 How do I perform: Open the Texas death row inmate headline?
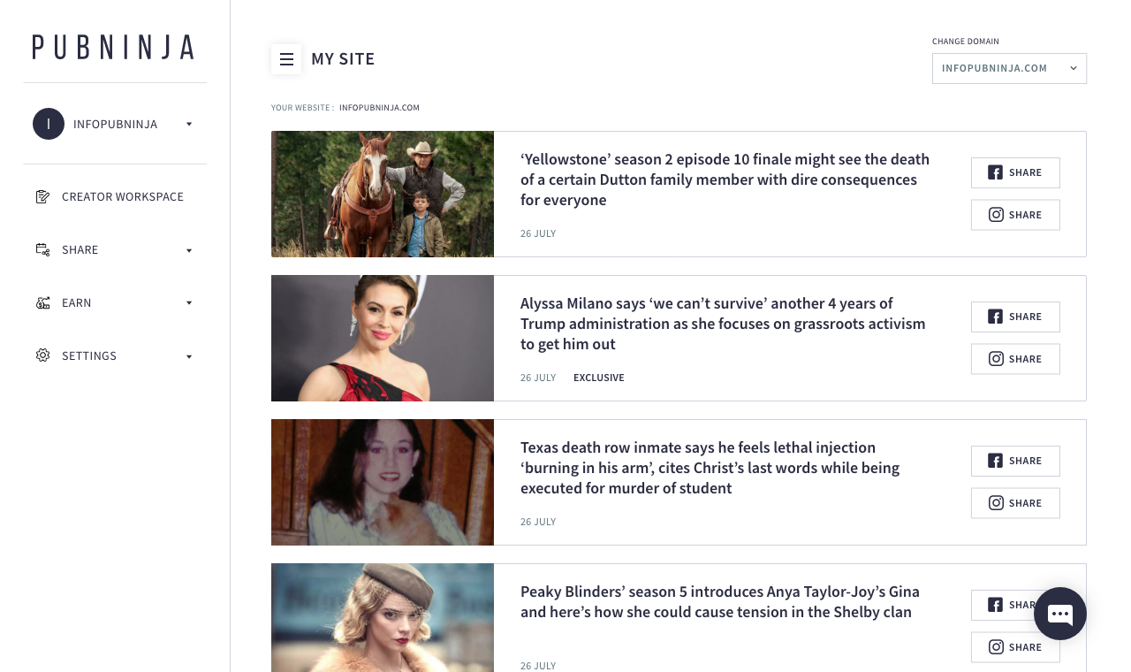710,468
